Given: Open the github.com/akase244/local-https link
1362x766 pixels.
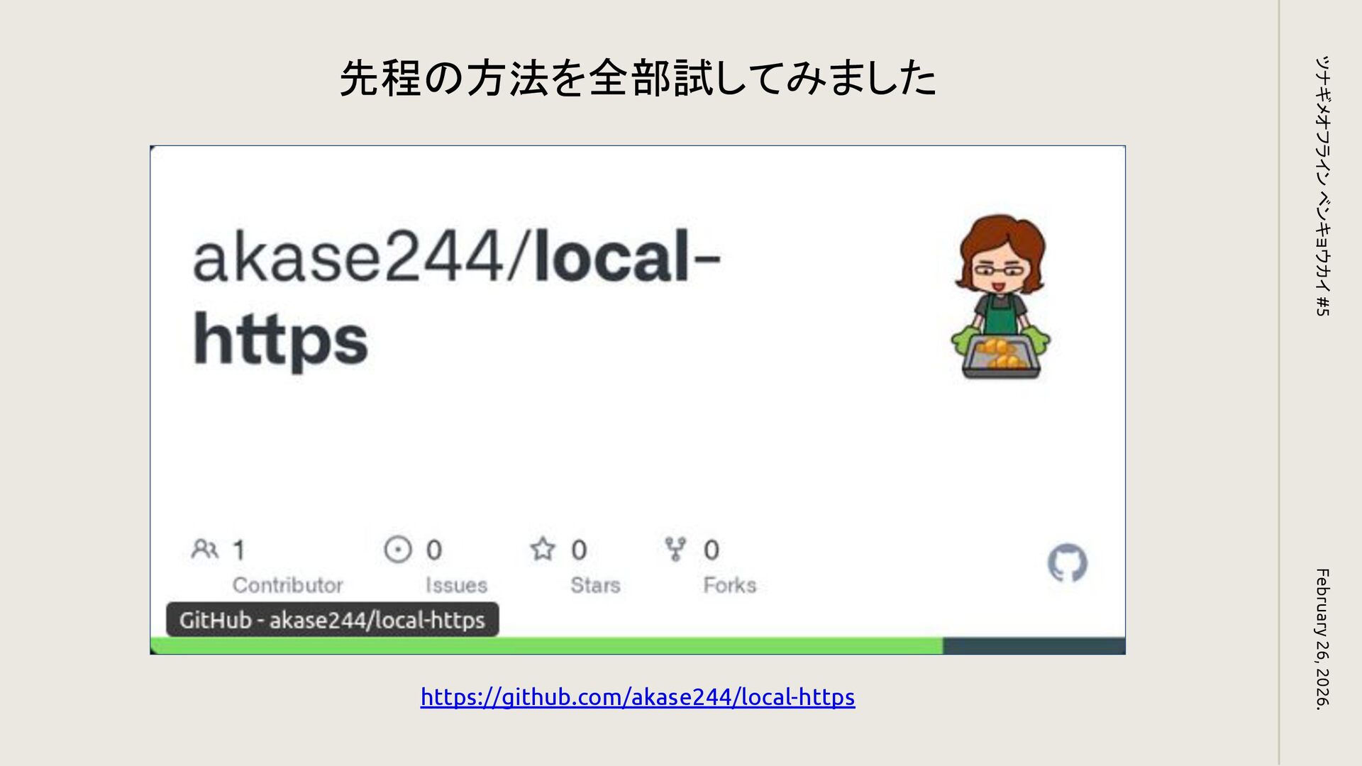Looking at the screenshot, I should [638, 697].
